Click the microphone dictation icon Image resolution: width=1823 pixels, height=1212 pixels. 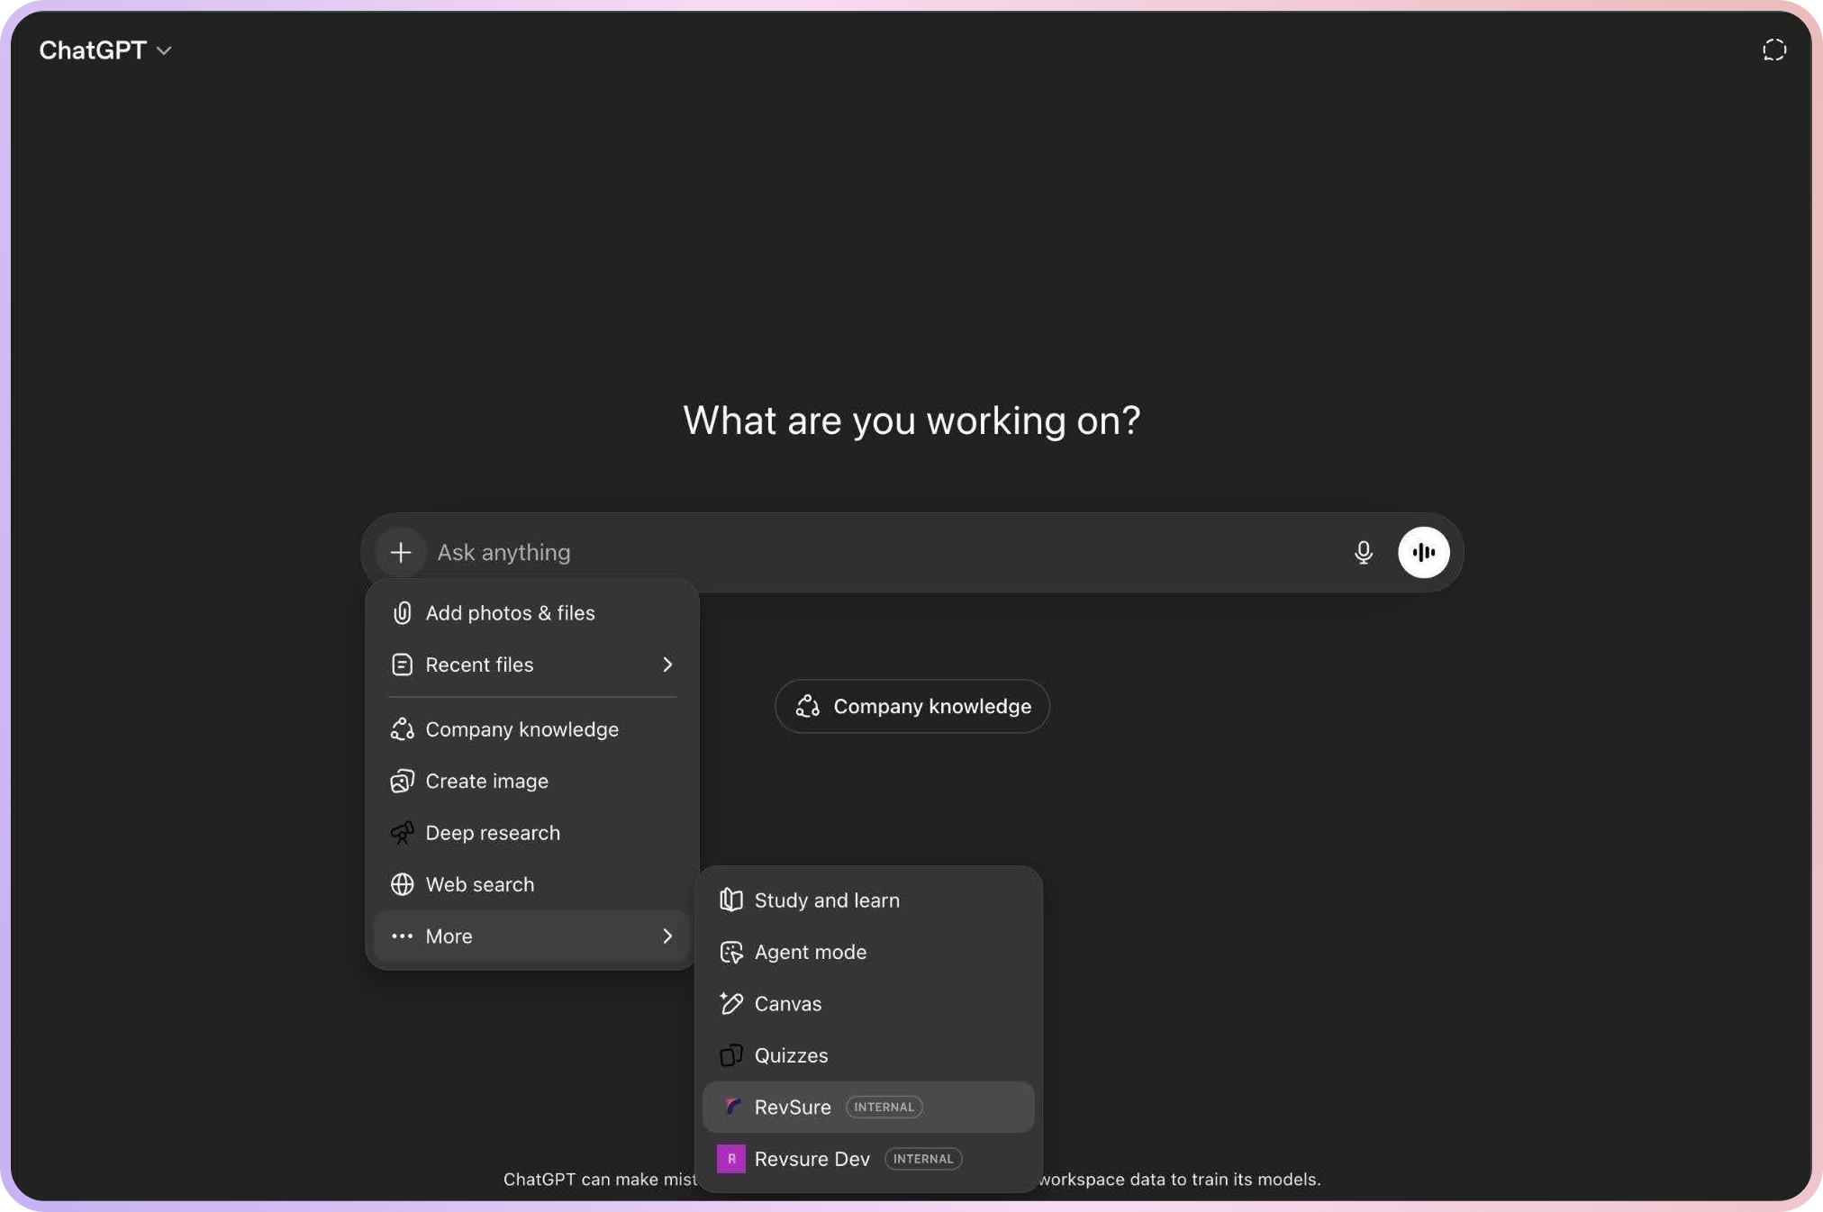(x=1363, y=552)
